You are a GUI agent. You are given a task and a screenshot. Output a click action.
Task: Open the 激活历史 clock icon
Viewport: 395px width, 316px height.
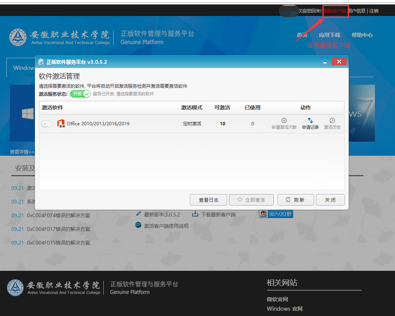tap(332, 121)
